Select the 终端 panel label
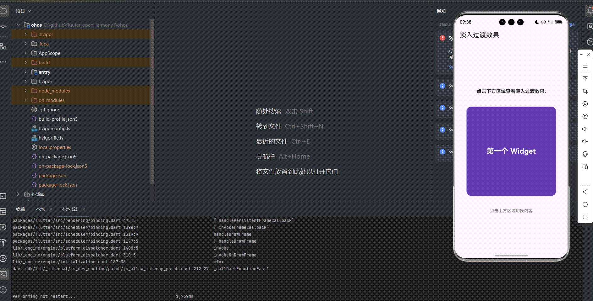The width and height of the screenshot is (593, 301). tap(20, 209)
